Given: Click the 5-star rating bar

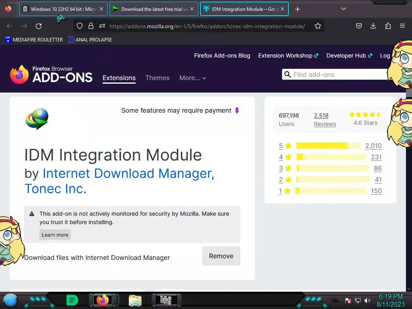Looking at the screenshot, I should click(328, 146).
